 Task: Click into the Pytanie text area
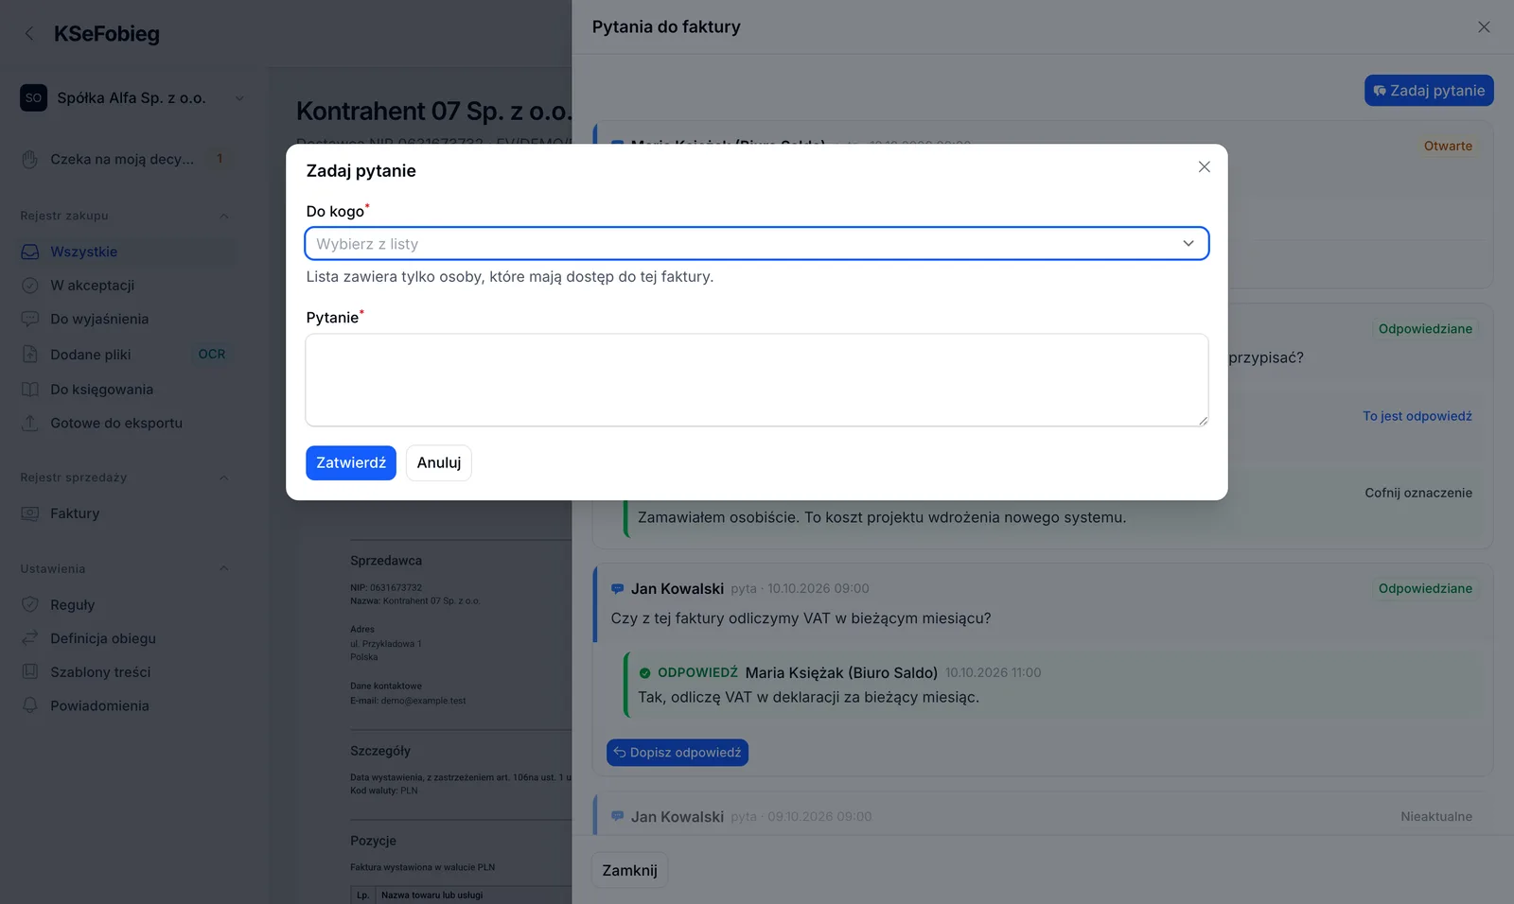pyautogui.click(x=756, y=380)
